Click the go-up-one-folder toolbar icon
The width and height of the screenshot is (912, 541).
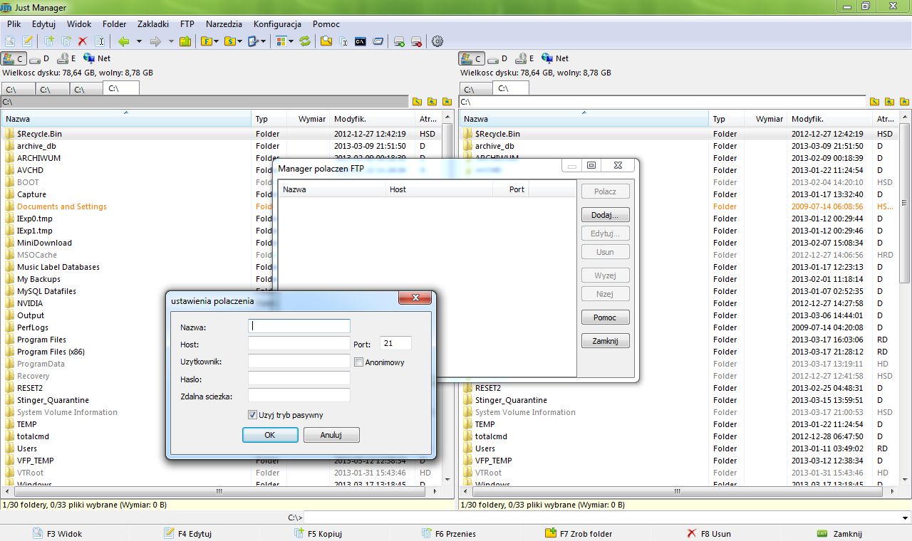(185, 41)
